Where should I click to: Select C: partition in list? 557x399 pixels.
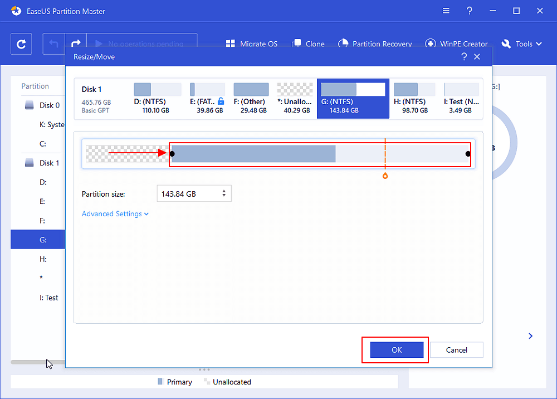pyautogui.click(x=43, y=144)
